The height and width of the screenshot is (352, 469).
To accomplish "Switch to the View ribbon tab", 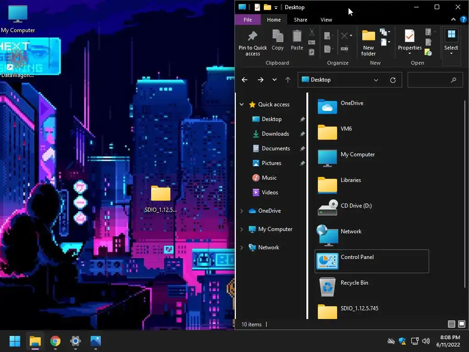I will (x=326, y=20).
